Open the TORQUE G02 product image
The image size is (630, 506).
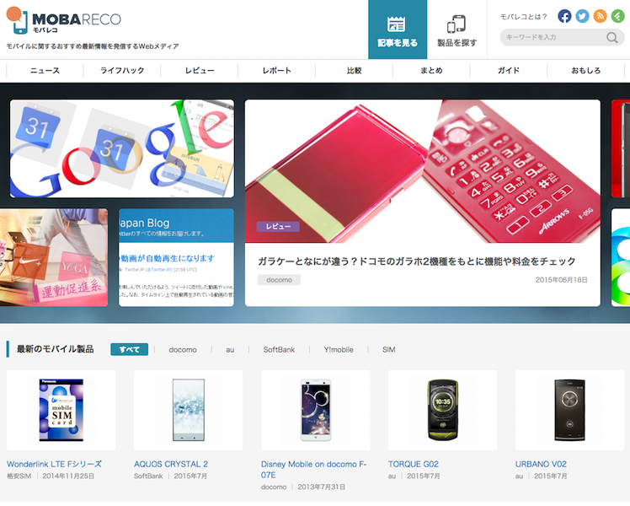click(x=443, y=410)
